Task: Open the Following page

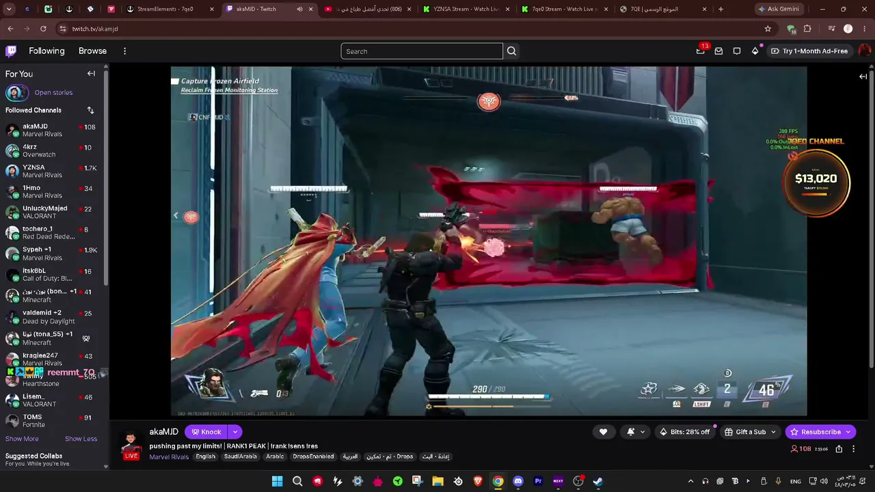Action: pos(46,51)
